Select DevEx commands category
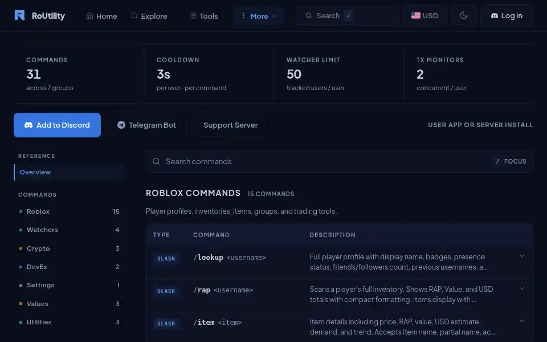The width and height of the screenshot is (547, 342). [69, 267]
